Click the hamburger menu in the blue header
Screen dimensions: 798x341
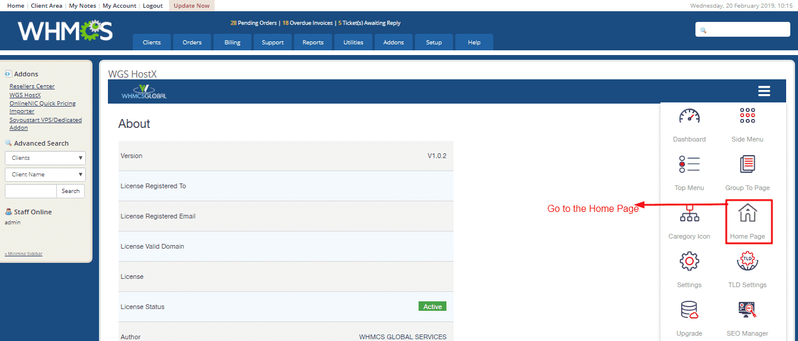764,91
